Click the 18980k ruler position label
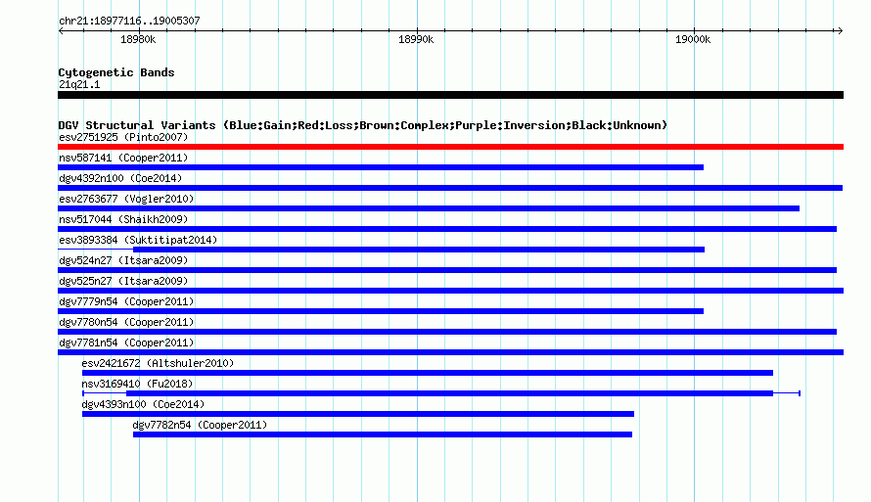Image resolution: width=871 pixels, height=502 pixels. click(x=138, y=39)
